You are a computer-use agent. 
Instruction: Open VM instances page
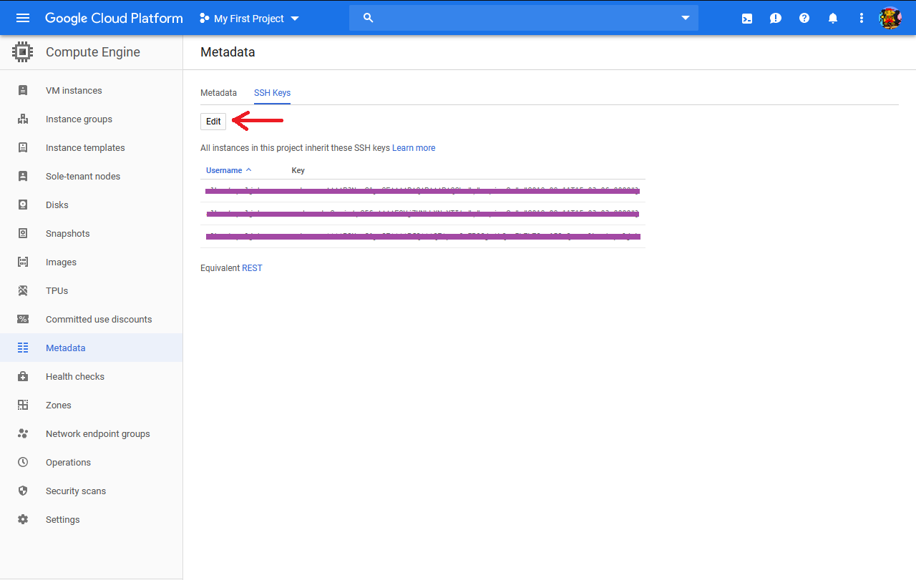pyautogui.click(x=74, y=90)
